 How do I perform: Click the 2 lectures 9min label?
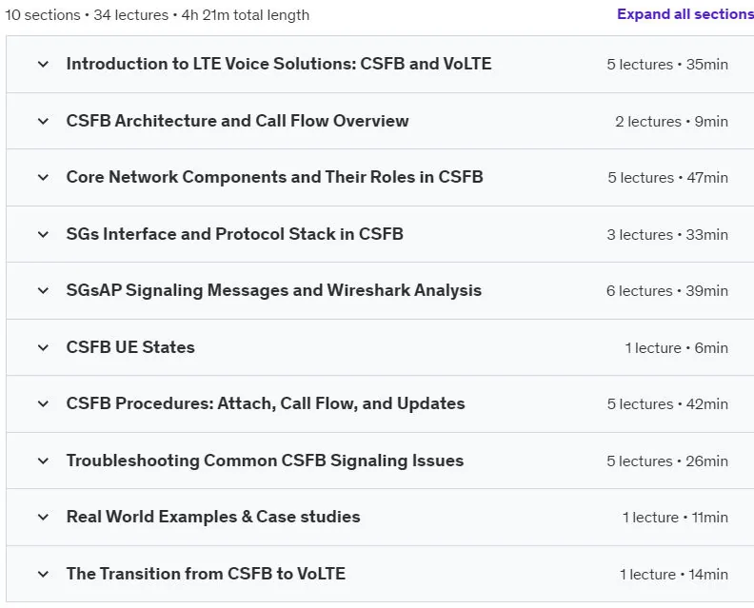coord(671,122)
